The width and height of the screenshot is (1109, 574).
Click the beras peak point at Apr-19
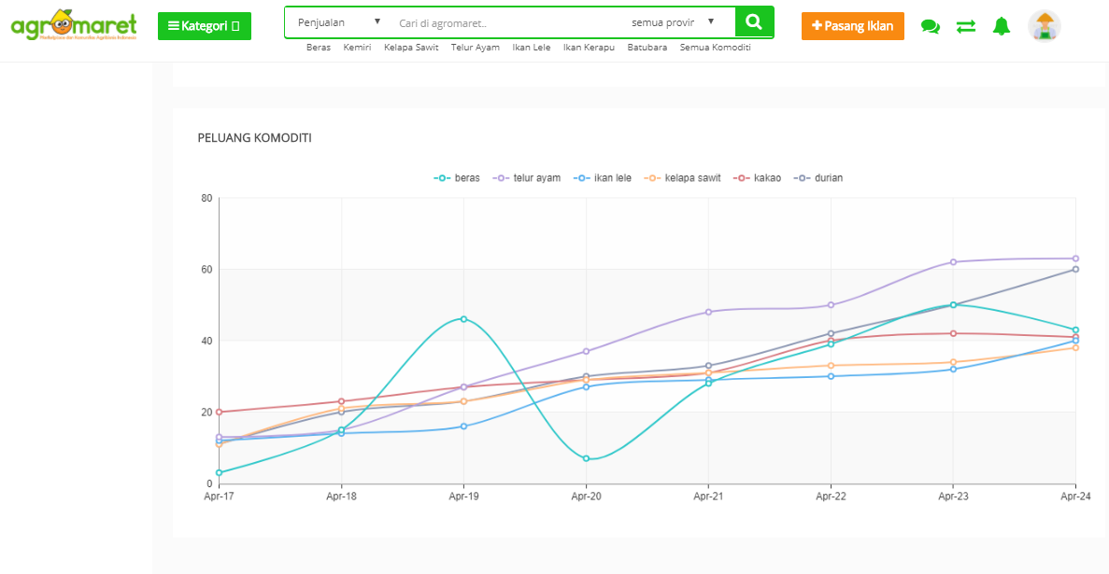(x=463, y=319)
